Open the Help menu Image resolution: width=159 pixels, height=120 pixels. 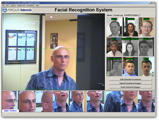37,5
